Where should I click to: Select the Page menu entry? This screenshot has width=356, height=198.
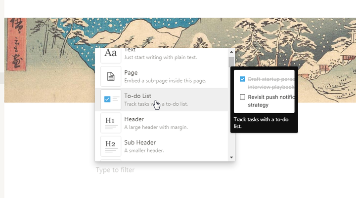161,76
